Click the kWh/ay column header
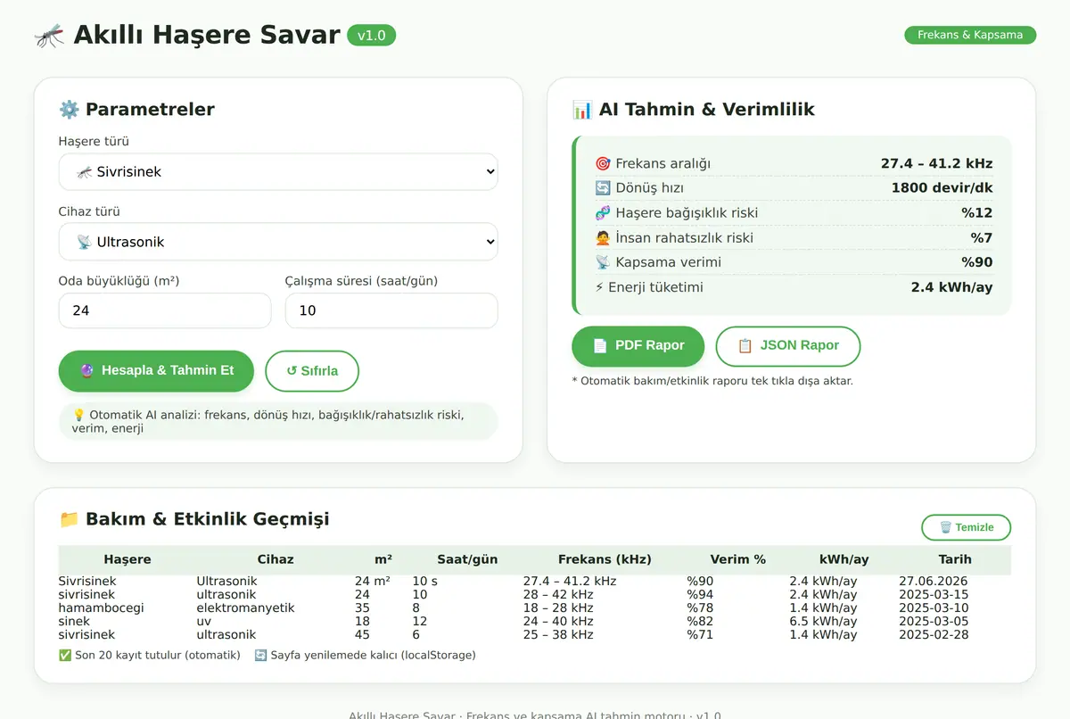Viewport: 1070px width, 719px height. click(x=844, y=559)
